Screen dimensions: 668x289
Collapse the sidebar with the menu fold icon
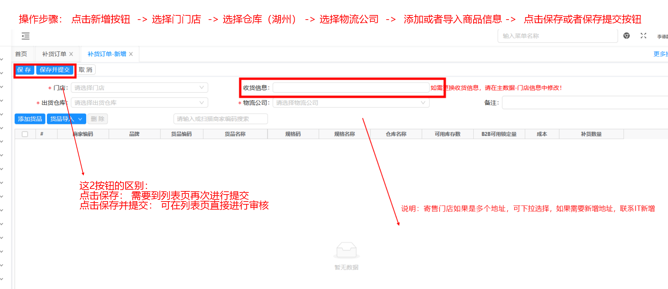[x=26, y=36]
